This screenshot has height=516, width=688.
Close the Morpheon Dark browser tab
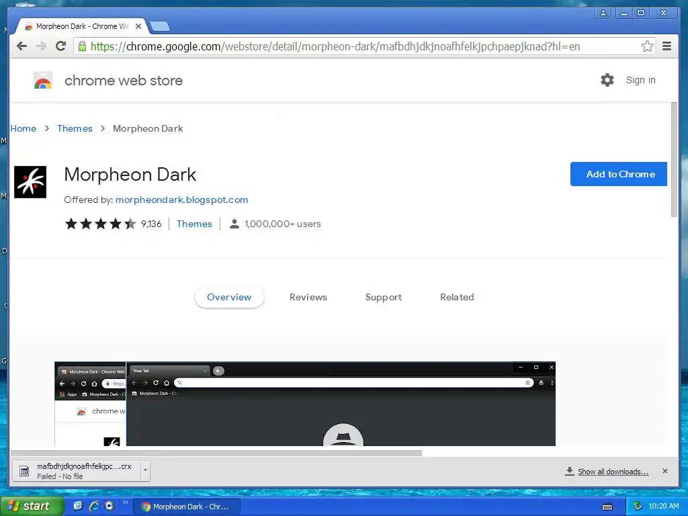click(138, 26)
